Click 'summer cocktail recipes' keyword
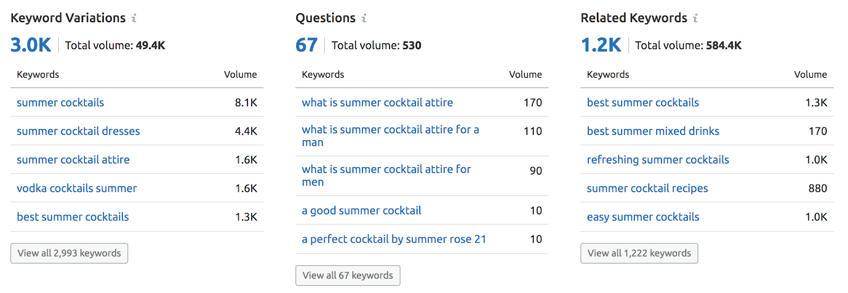 (647, 188)
